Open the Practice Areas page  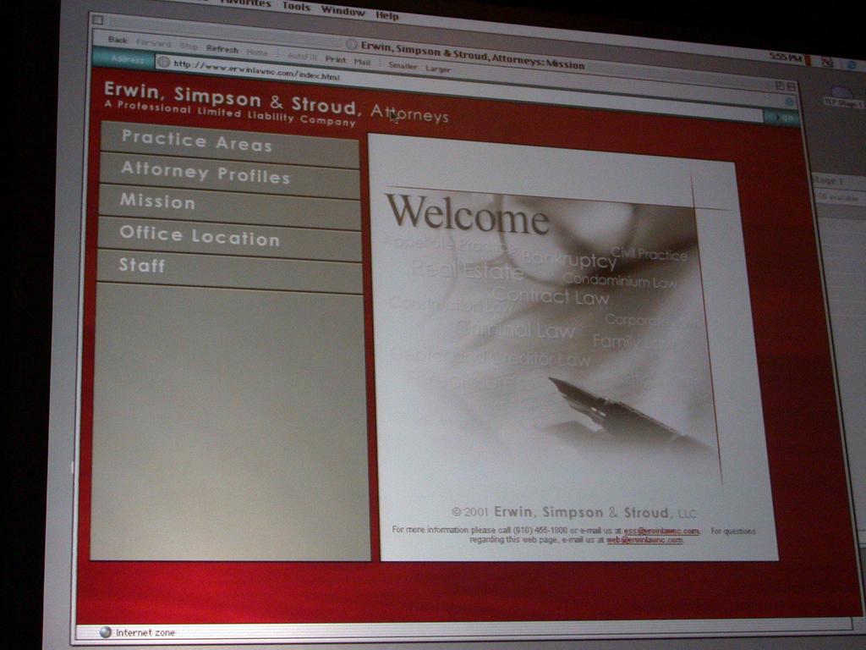click(x=196, y=142)
